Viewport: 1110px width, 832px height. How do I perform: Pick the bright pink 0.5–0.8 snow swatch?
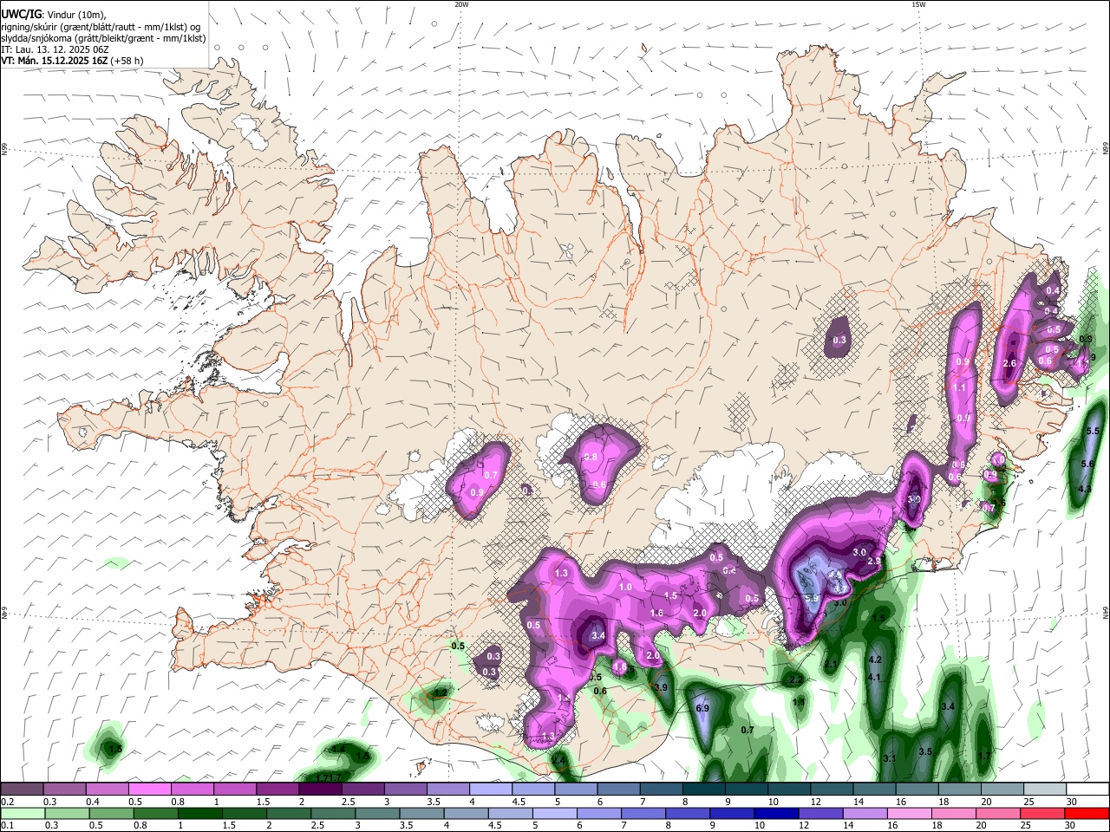pos(149,789)
